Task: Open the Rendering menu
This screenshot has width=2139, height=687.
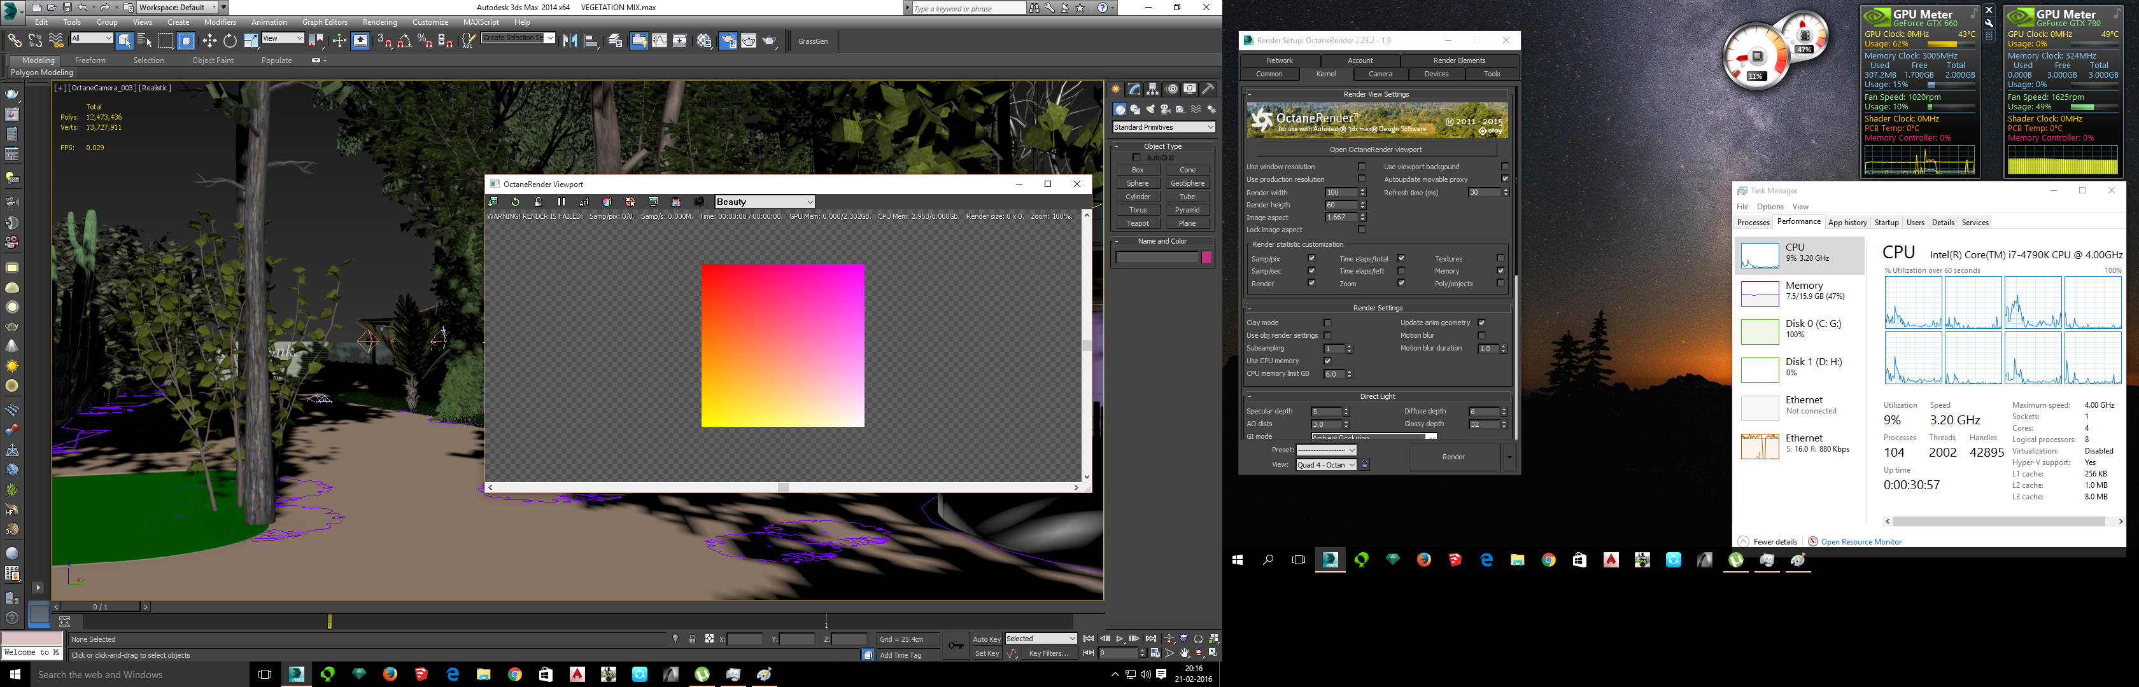Action: tap(379, 22)
